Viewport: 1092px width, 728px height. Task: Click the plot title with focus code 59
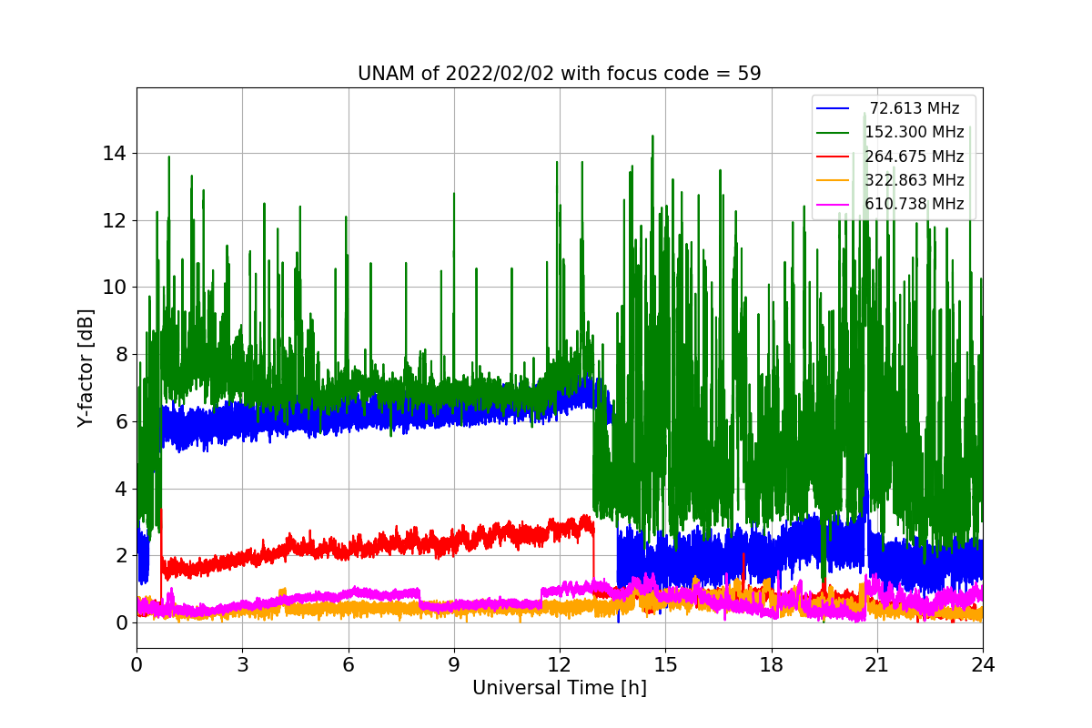pos(560,74)
